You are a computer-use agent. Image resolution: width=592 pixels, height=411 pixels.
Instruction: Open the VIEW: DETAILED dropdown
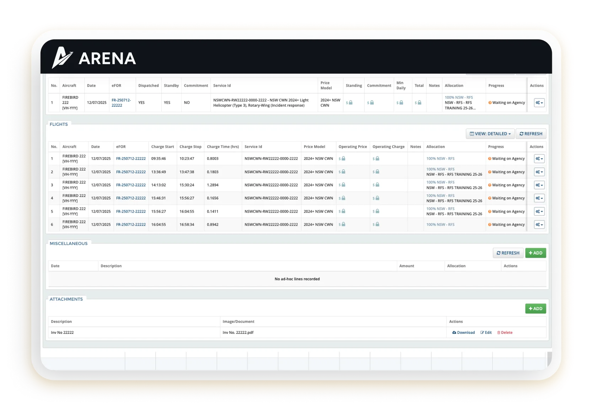pos(490,134)
